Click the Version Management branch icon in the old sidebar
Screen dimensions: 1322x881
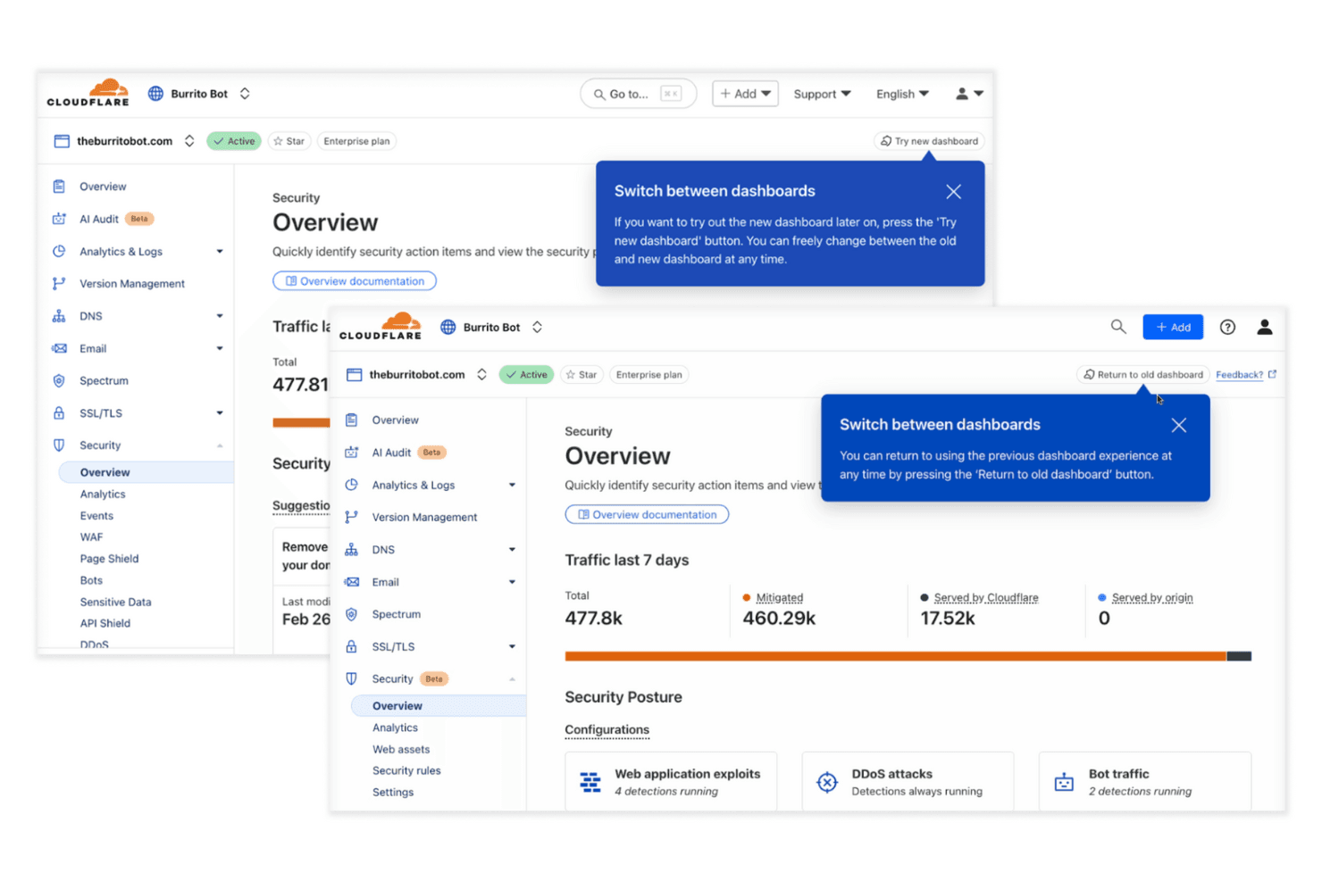pyautogui.click(x=59, y=284)
